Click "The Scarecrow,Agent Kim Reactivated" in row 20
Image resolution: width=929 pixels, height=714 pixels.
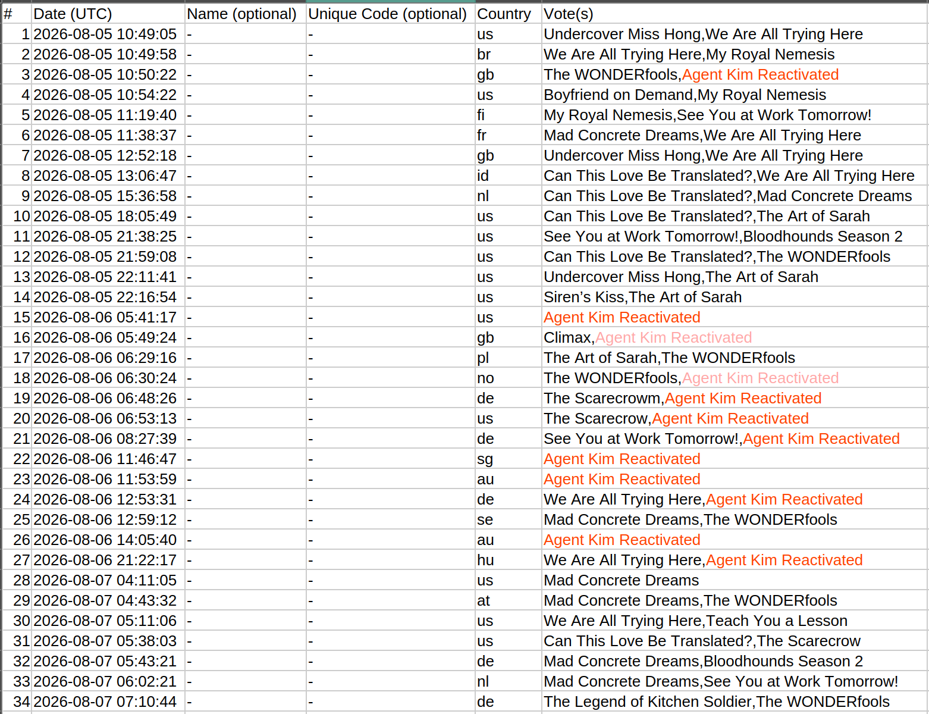[x=735, y=418]
